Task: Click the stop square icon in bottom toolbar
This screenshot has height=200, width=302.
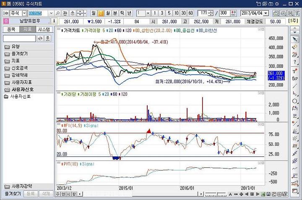Action: pyautogui.click(x=252, y=194)
